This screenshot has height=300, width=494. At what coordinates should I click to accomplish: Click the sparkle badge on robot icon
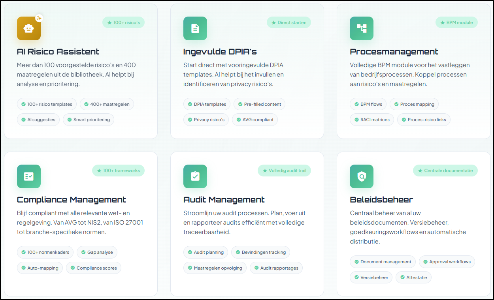[x=39, y=18]
